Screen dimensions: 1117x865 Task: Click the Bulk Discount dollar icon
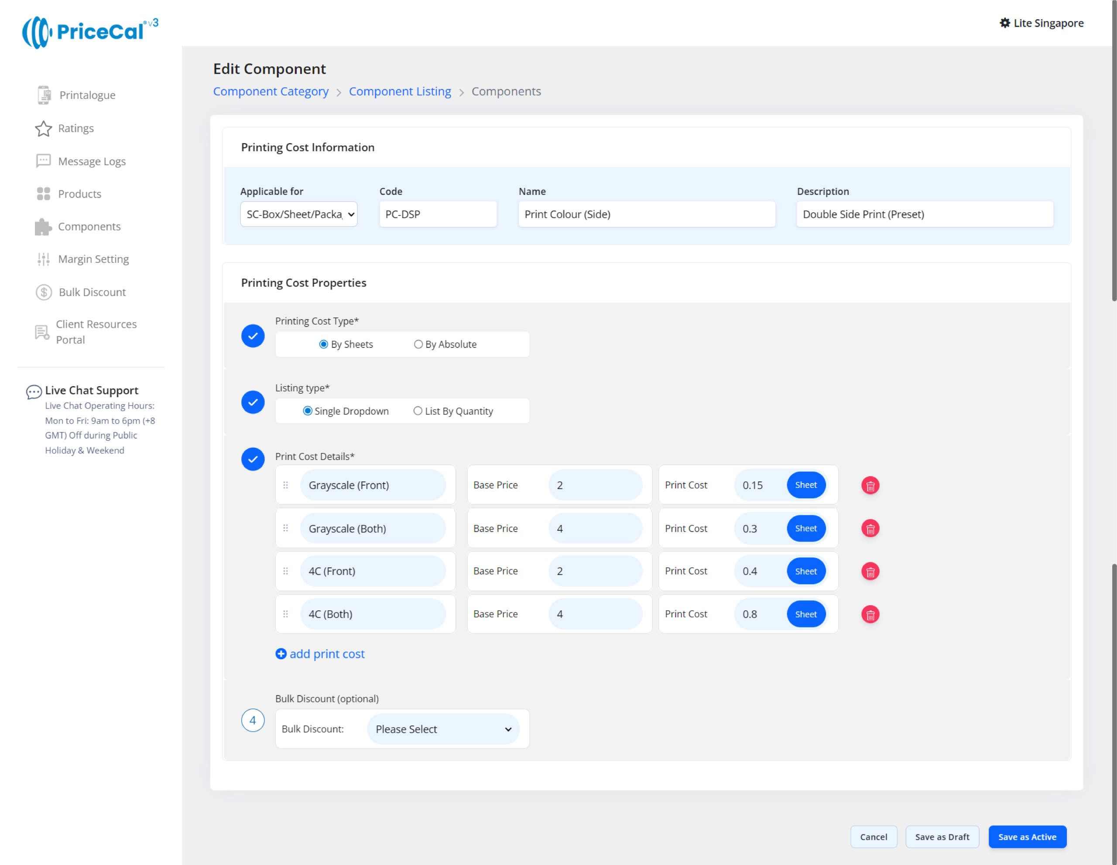click(x=44, y=292)
